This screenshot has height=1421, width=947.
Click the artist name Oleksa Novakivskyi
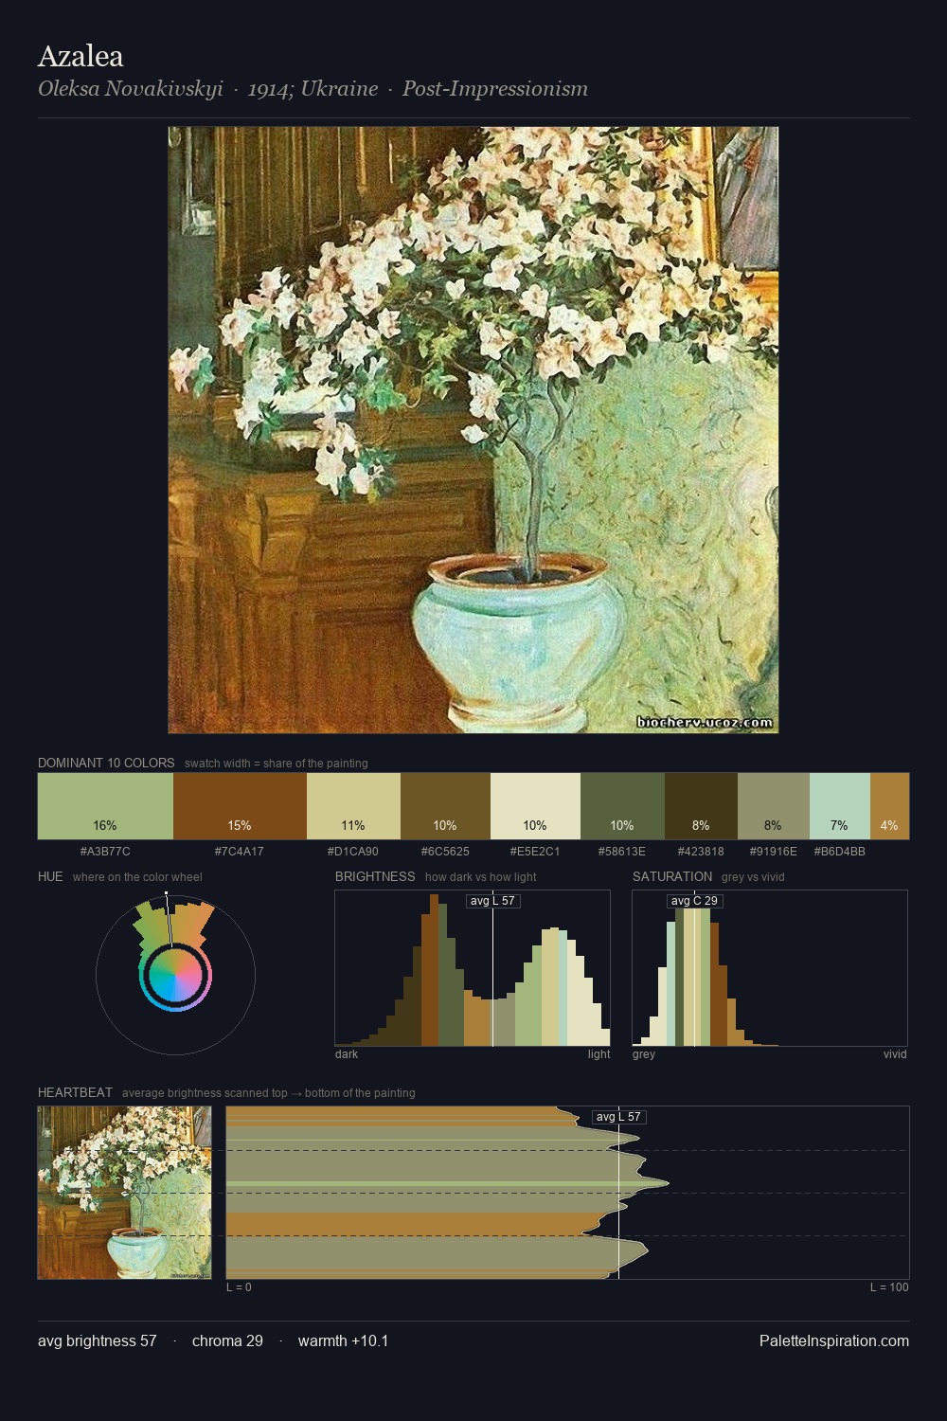131,89
